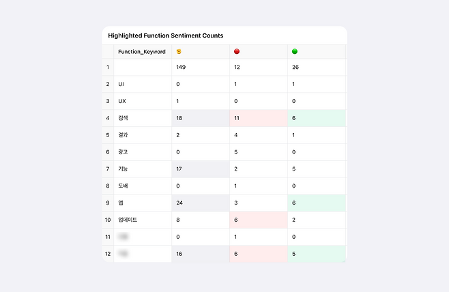Select the 광고 keyword cell
The image size is (449, 292).
[124, 152]
